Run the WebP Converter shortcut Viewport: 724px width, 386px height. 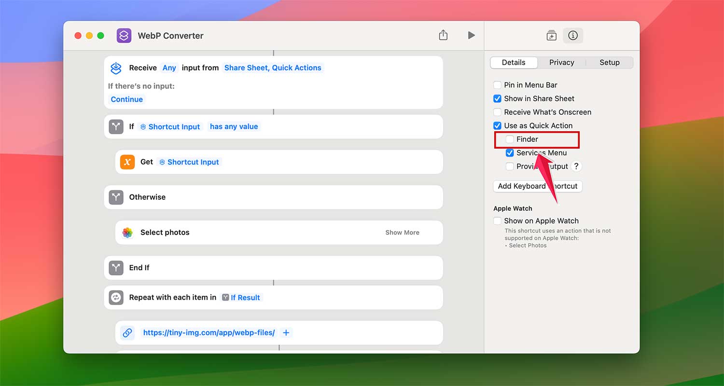471,35
